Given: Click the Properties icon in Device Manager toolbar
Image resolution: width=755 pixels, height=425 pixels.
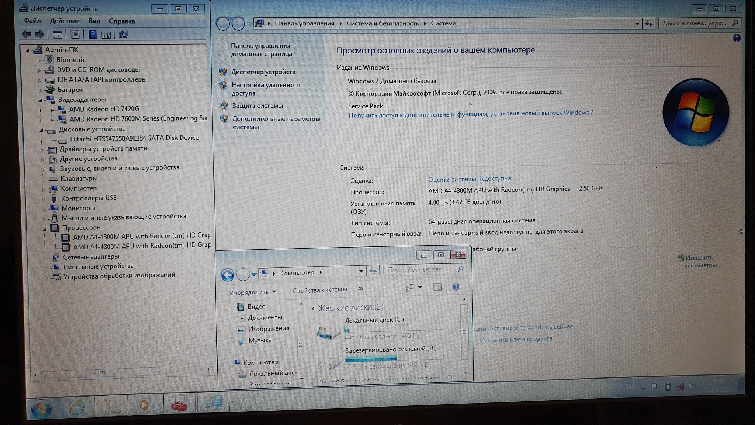Looking at the screenshot, I should (75, 35).
